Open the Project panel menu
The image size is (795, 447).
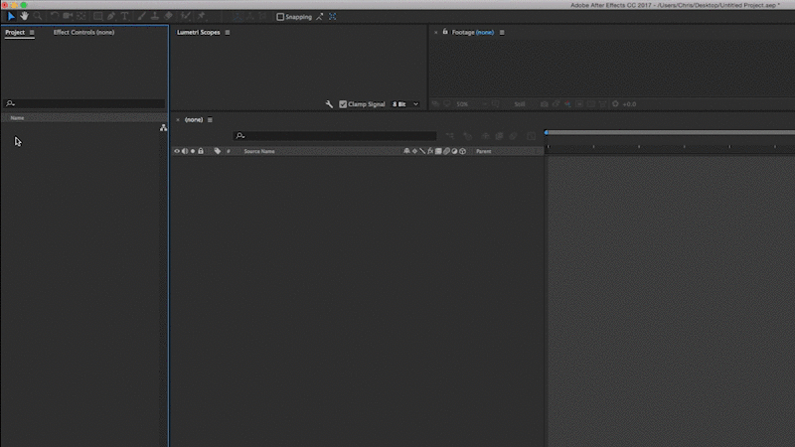[32, 33]
